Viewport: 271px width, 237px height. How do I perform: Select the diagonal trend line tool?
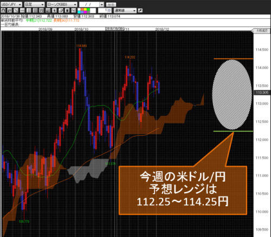click(x=16, y=10)
